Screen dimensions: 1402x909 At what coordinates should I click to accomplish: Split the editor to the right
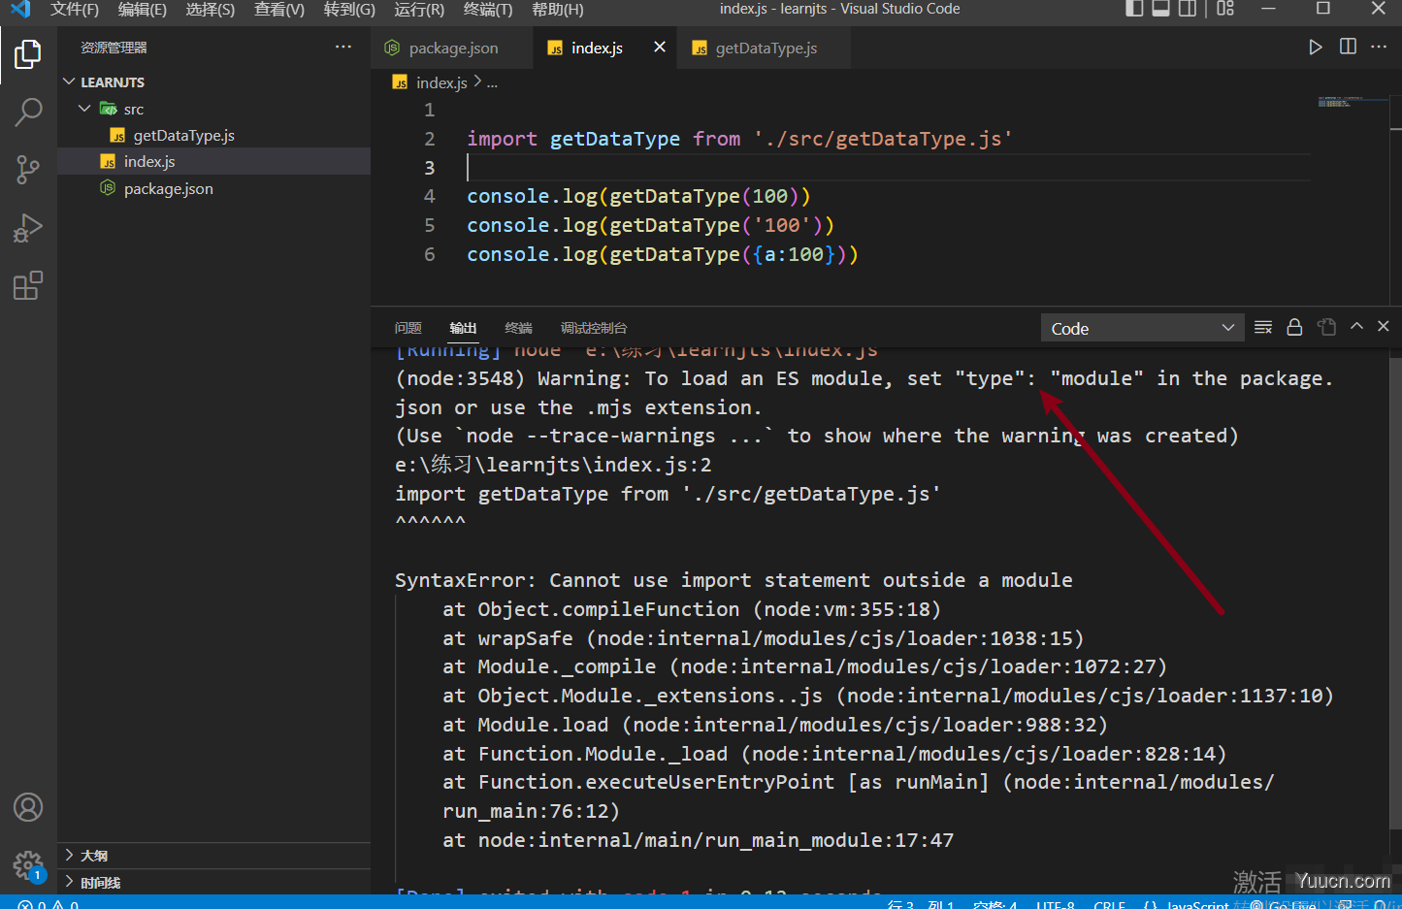(1348, 47)
